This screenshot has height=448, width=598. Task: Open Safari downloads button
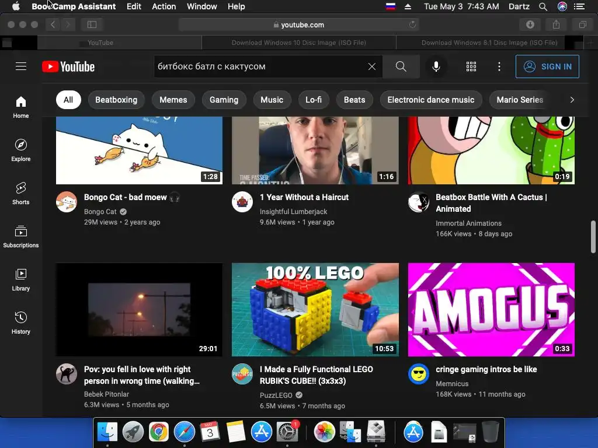(530, 24)
